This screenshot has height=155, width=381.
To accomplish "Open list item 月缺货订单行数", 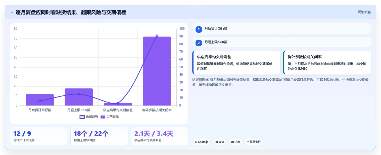I will click(x=281, y=28).
